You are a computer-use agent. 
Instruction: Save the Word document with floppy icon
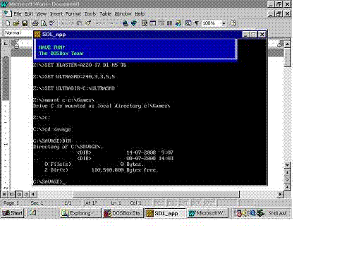coord(25,23)
